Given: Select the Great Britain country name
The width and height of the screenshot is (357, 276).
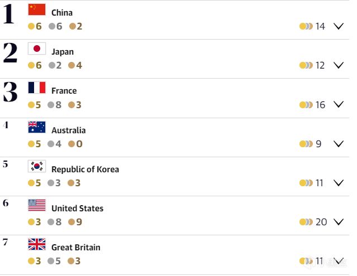Looking at the screenshot, I should (75, 248).
